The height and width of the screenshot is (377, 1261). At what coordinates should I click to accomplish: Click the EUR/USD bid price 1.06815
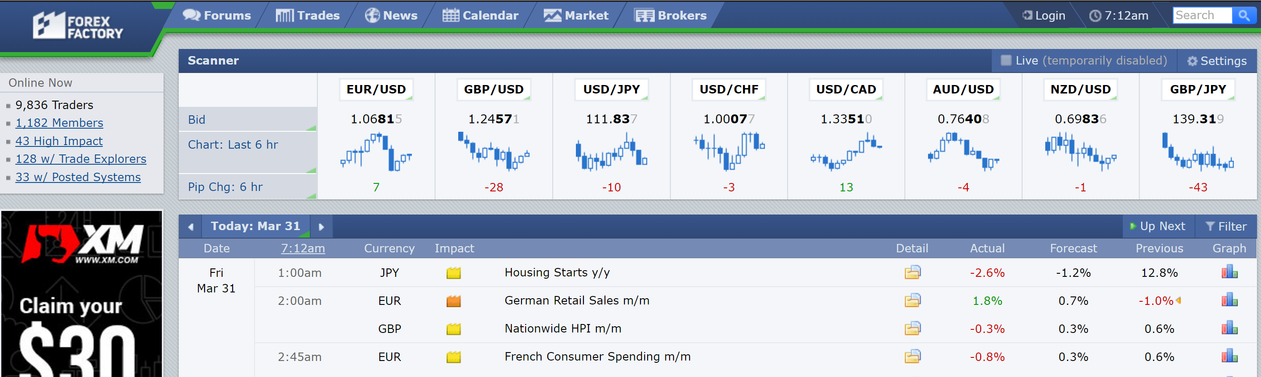(x=376, y=119)
